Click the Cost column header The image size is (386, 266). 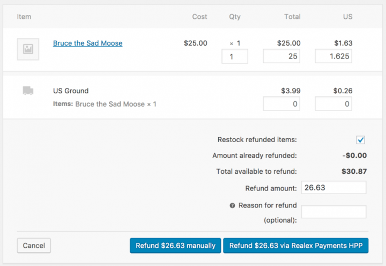pyautogui.click(x=199, y=17)
